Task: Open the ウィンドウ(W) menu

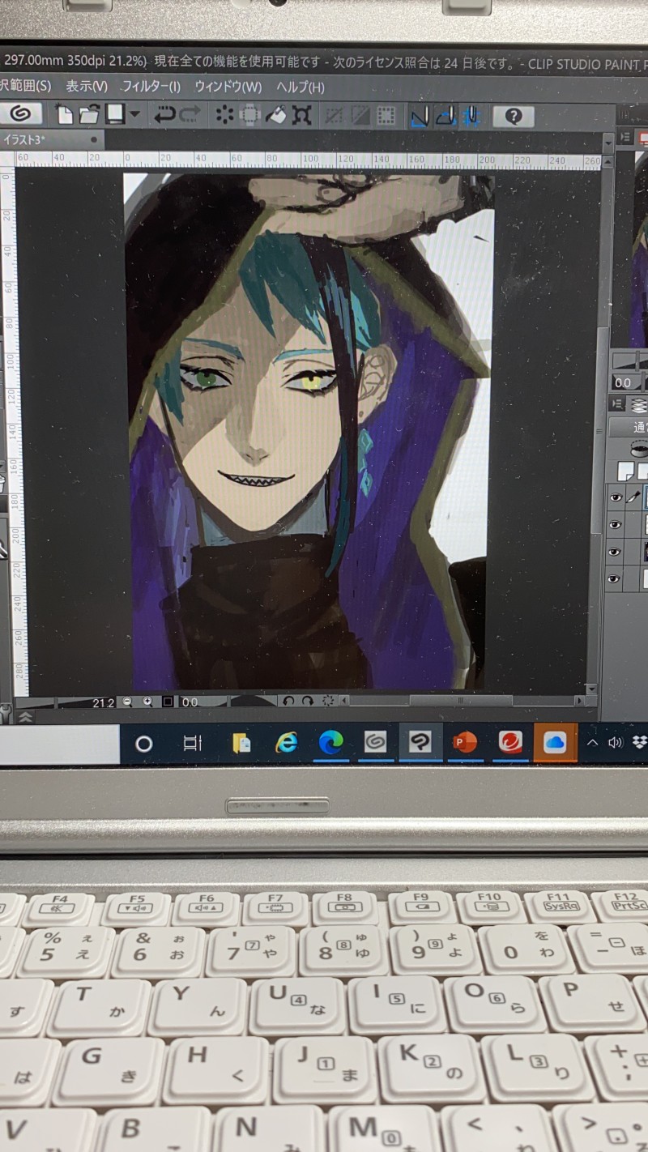Action: (228, 86)
